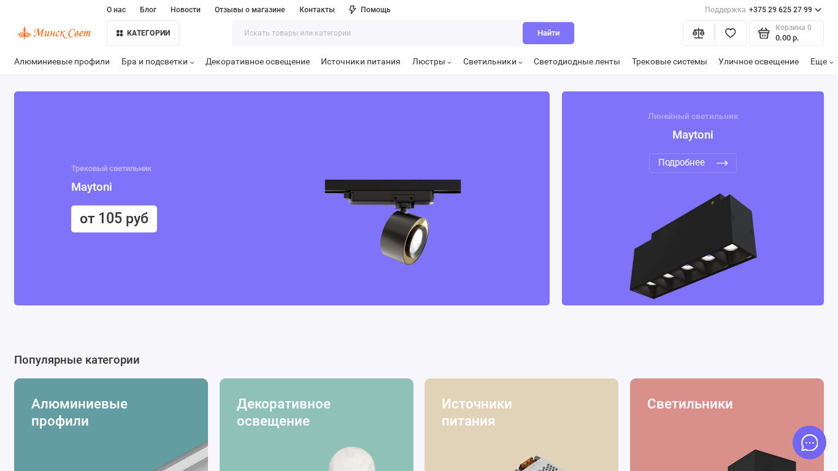
Task: Click the Популярные категории heading
Action: 77,360
